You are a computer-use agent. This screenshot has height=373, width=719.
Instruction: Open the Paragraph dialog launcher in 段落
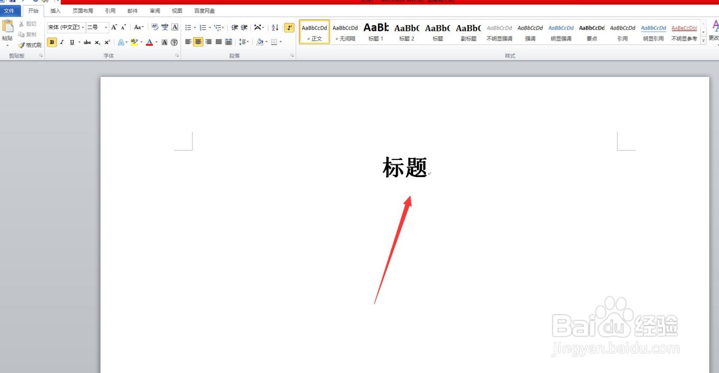point(292,56)
